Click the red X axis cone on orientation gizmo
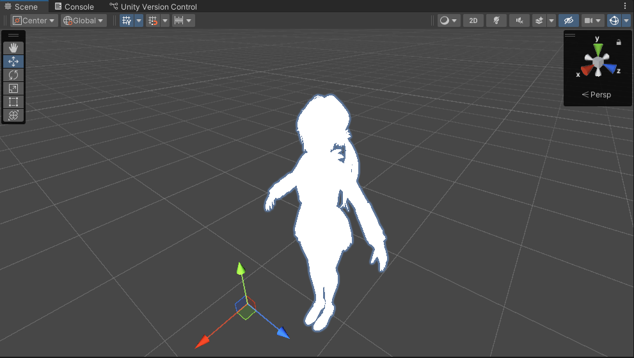 (x=587, y=70)
